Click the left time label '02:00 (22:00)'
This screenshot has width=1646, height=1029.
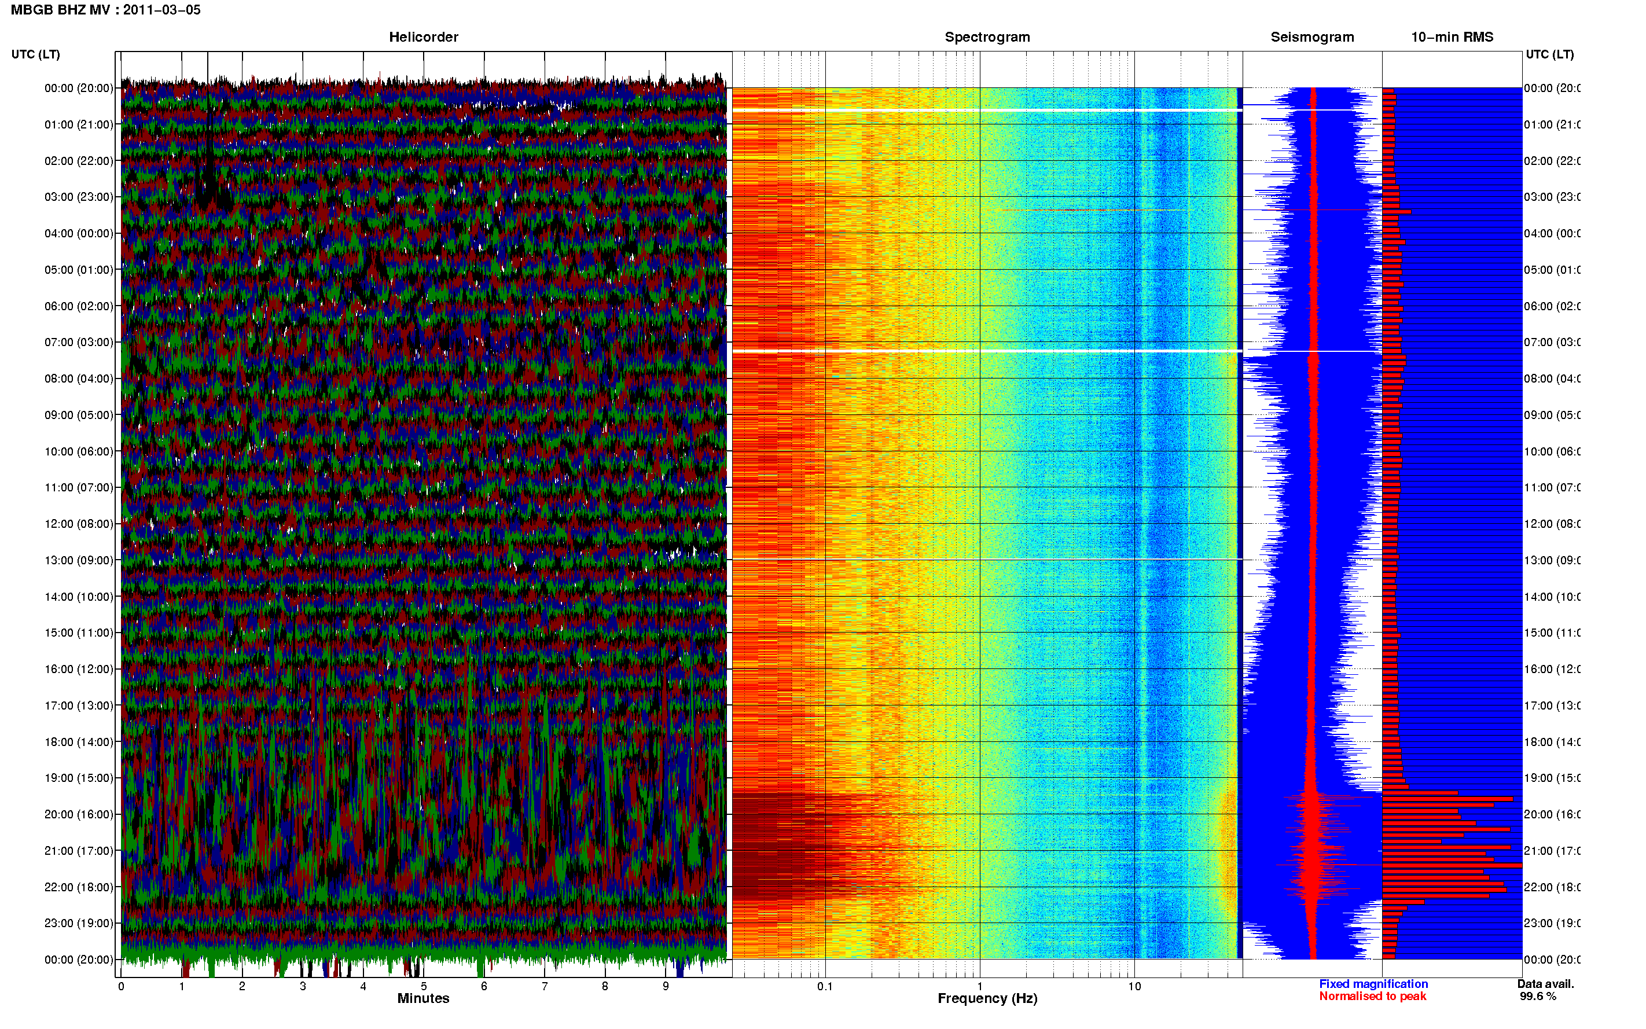79,161
